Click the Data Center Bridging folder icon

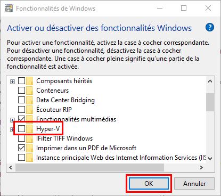pos(29,100)
